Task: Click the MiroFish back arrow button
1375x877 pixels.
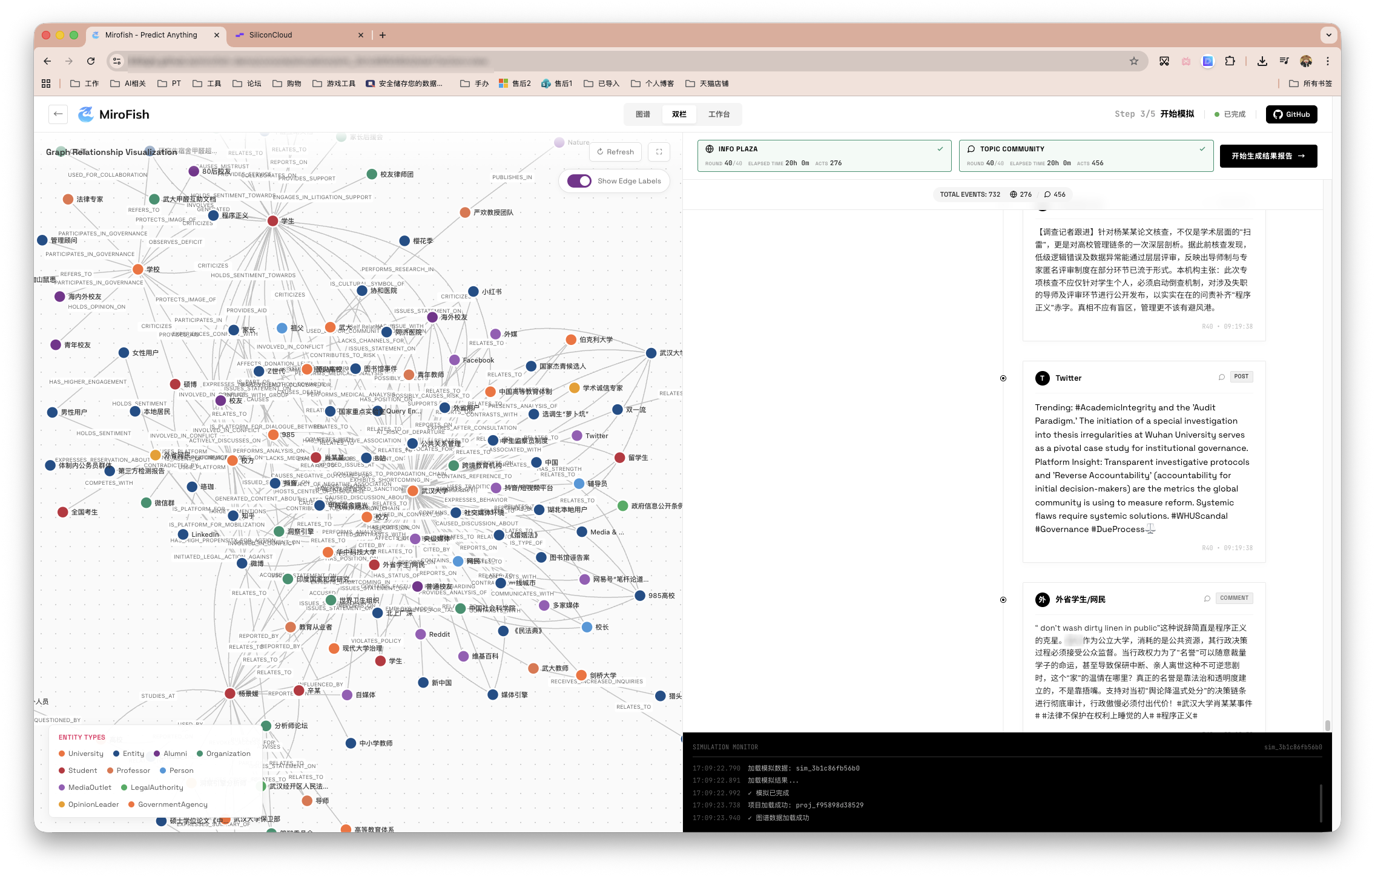Action: [58, 114]
